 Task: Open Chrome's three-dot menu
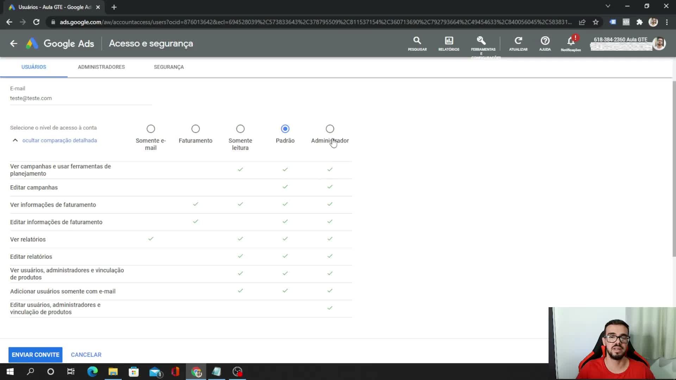(666, 22)
